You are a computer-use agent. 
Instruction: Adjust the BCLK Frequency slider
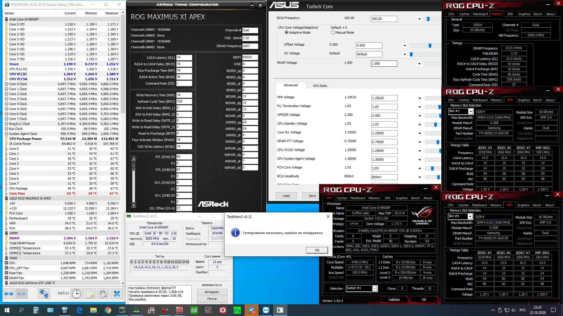(x=428, y=19)
